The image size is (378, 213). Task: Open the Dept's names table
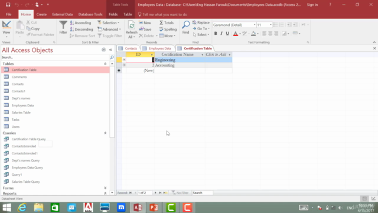coord(21,98)
